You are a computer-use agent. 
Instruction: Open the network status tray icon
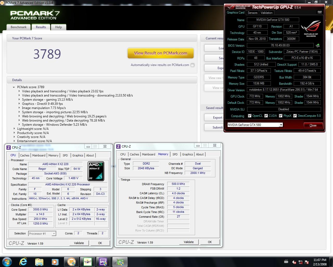coord(300,262)
